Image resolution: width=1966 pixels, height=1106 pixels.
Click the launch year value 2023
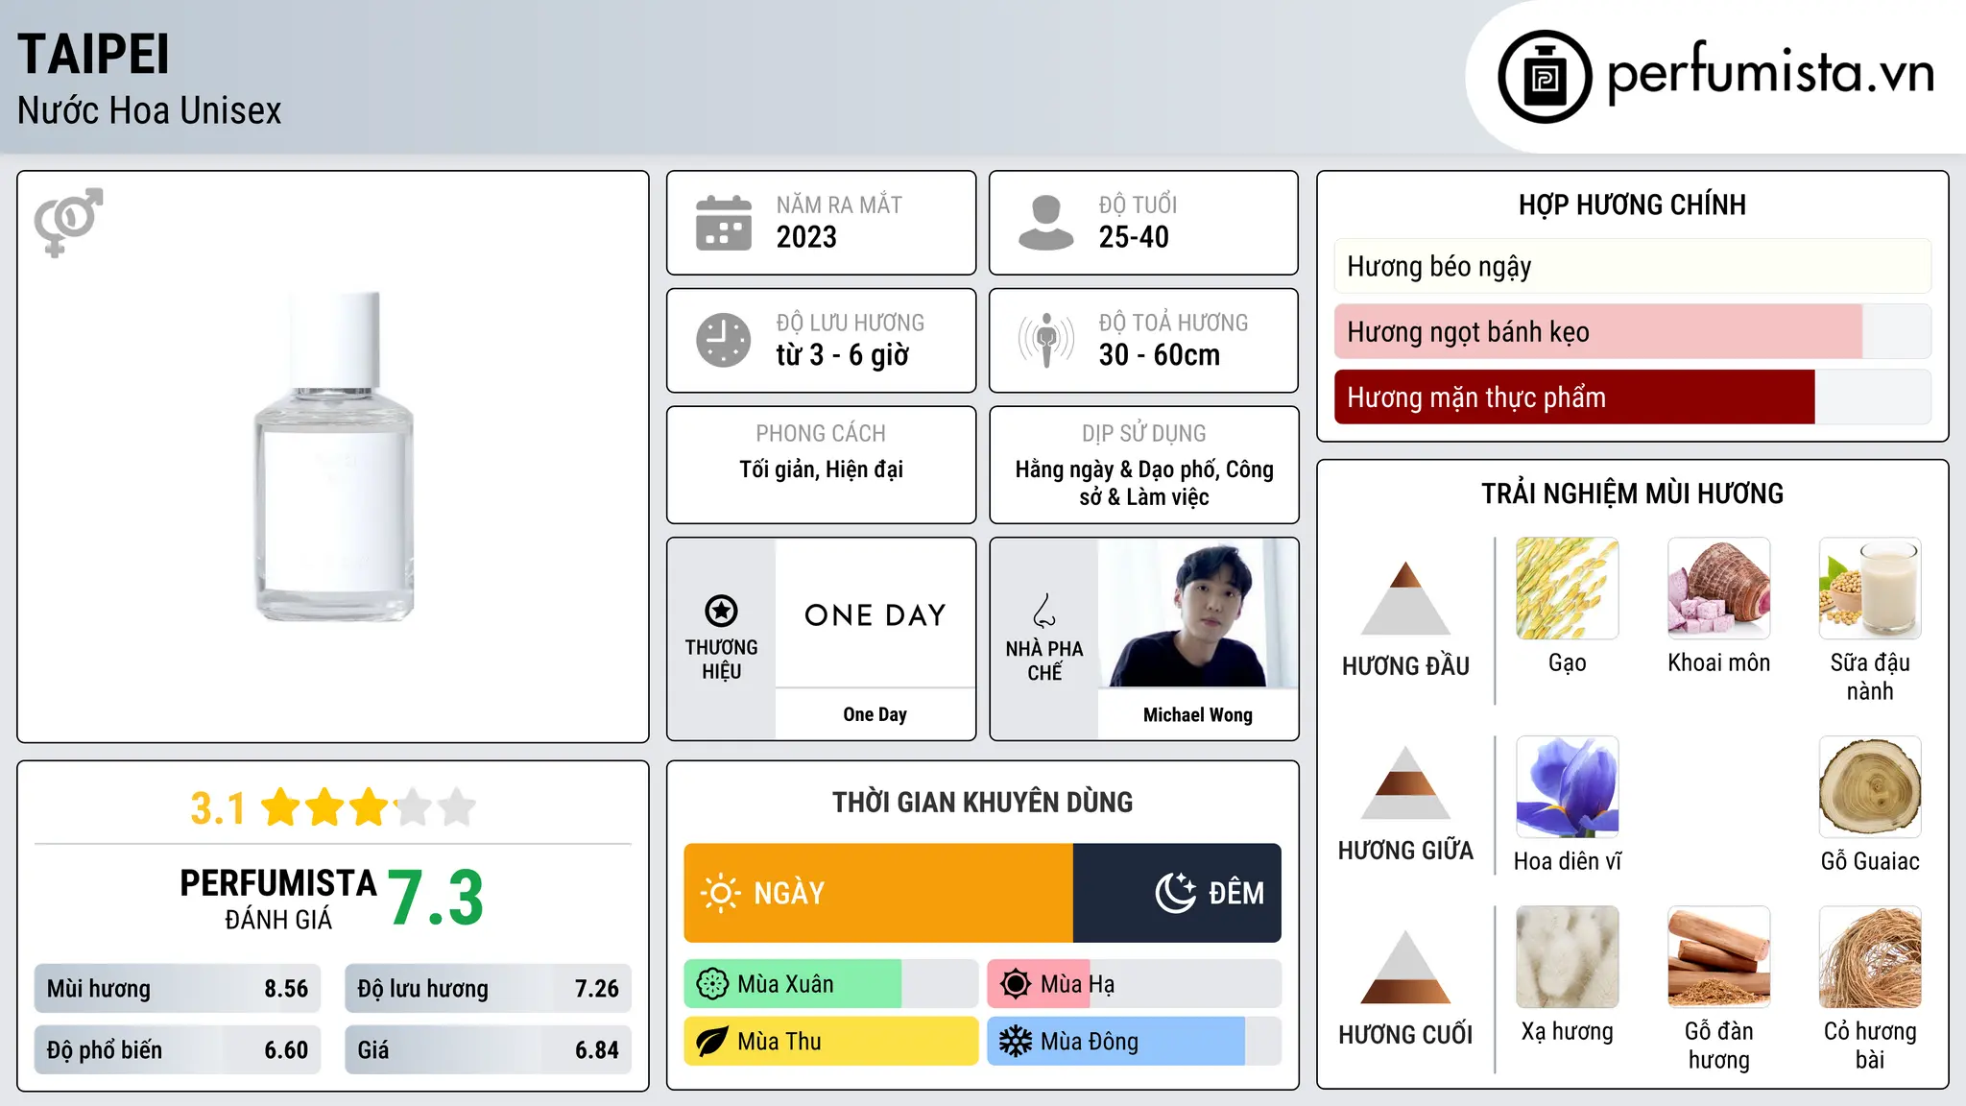click(x=806, y=237)
